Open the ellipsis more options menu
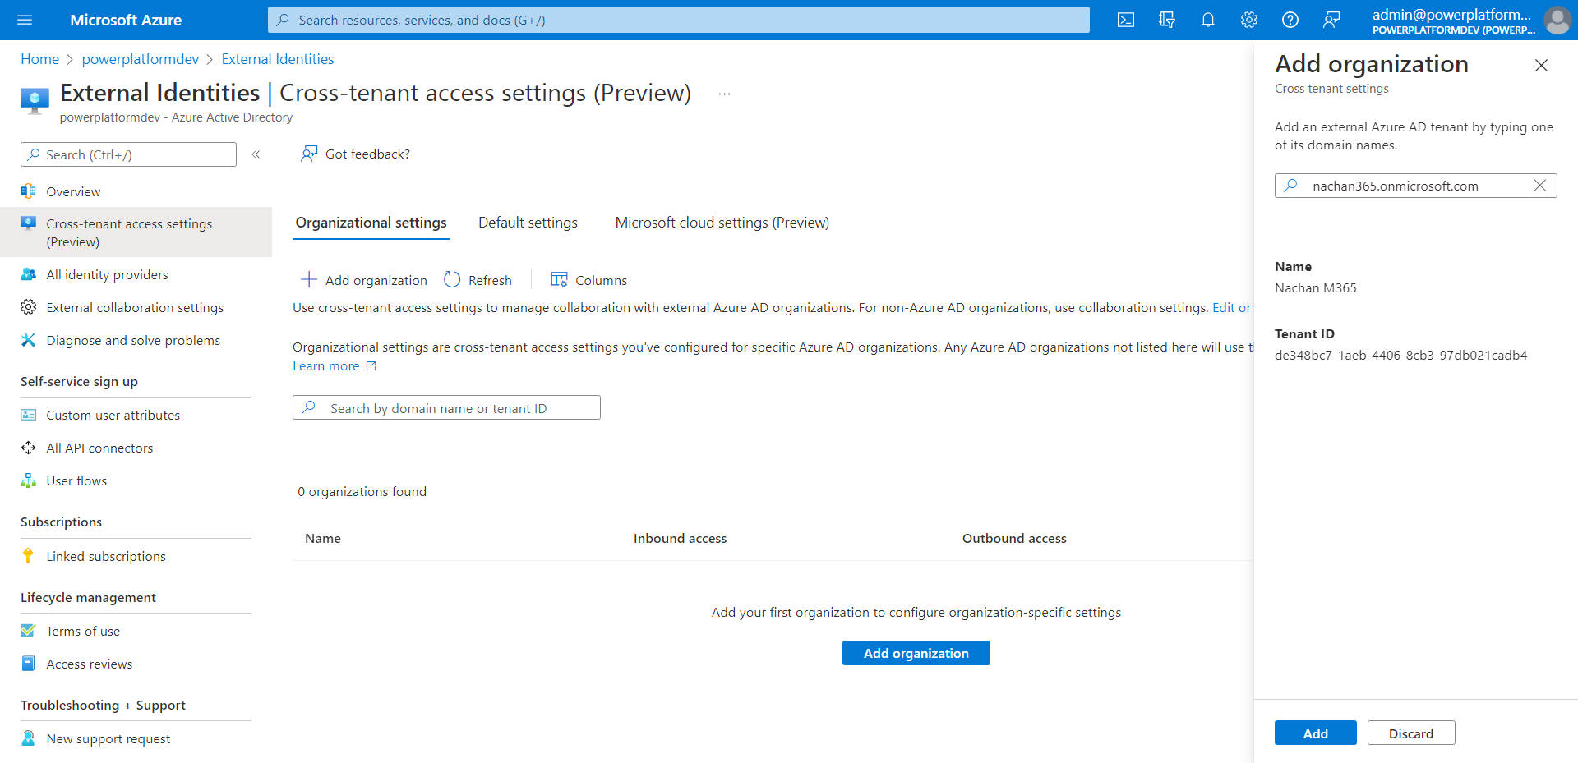 (724, 94)
